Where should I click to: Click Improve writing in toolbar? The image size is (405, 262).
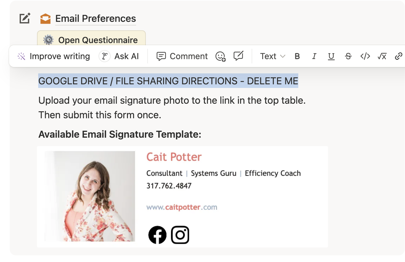pyautogui.click(x=54, y=56)
